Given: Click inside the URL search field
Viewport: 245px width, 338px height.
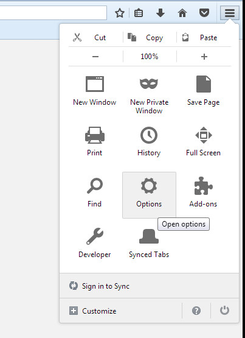Looking at the screenshot, I should click(53, 13).
